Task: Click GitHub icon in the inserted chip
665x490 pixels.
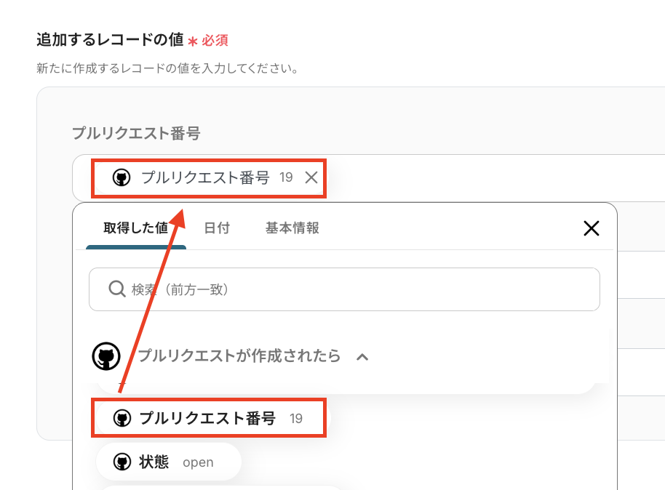Action: click(x=122, y=177)
